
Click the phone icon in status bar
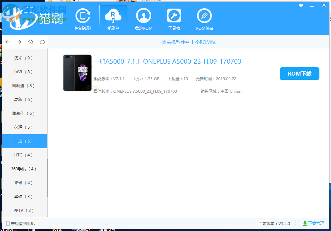[8, 223]
